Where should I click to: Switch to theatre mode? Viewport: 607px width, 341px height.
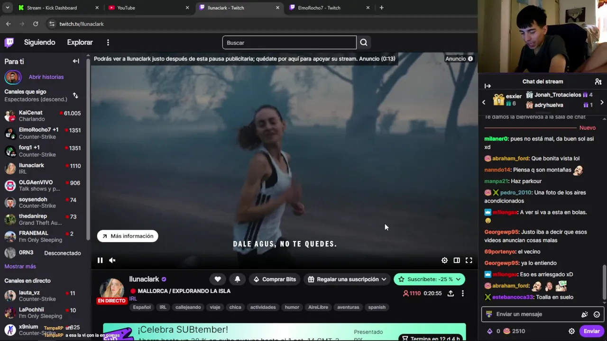click(x=457, y=260)
